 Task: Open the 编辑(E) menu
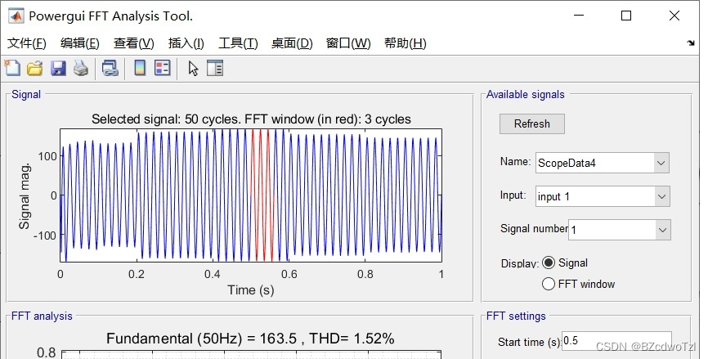80,43
